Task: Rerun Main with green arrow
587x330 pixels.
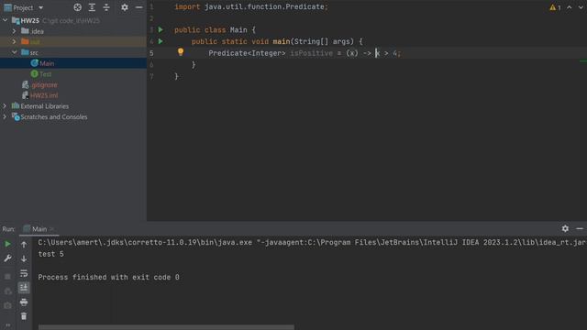Action: (x=7, y=244)
